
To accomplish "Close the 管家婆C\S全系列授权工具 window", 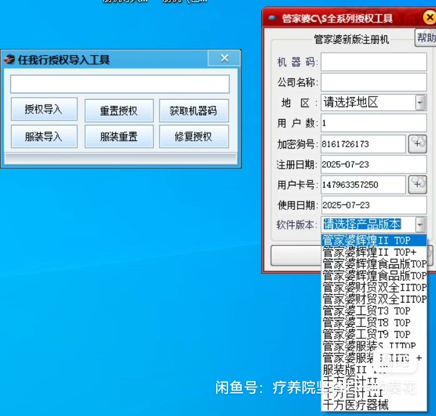I will pyautogui.click(x=429, y=18).
